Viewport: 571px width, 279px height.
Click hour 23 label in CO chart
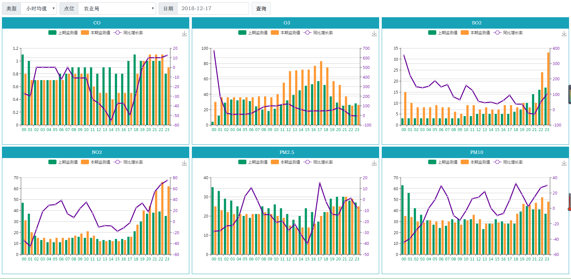[167, 130]
